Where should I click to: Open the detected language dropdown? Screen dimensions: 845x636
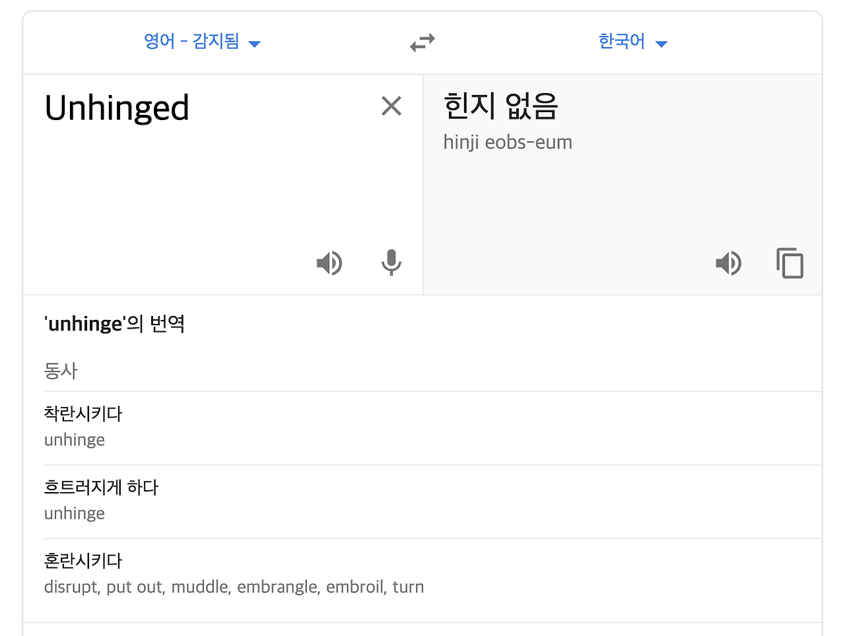pyautogui.click(x=202, y=42)
